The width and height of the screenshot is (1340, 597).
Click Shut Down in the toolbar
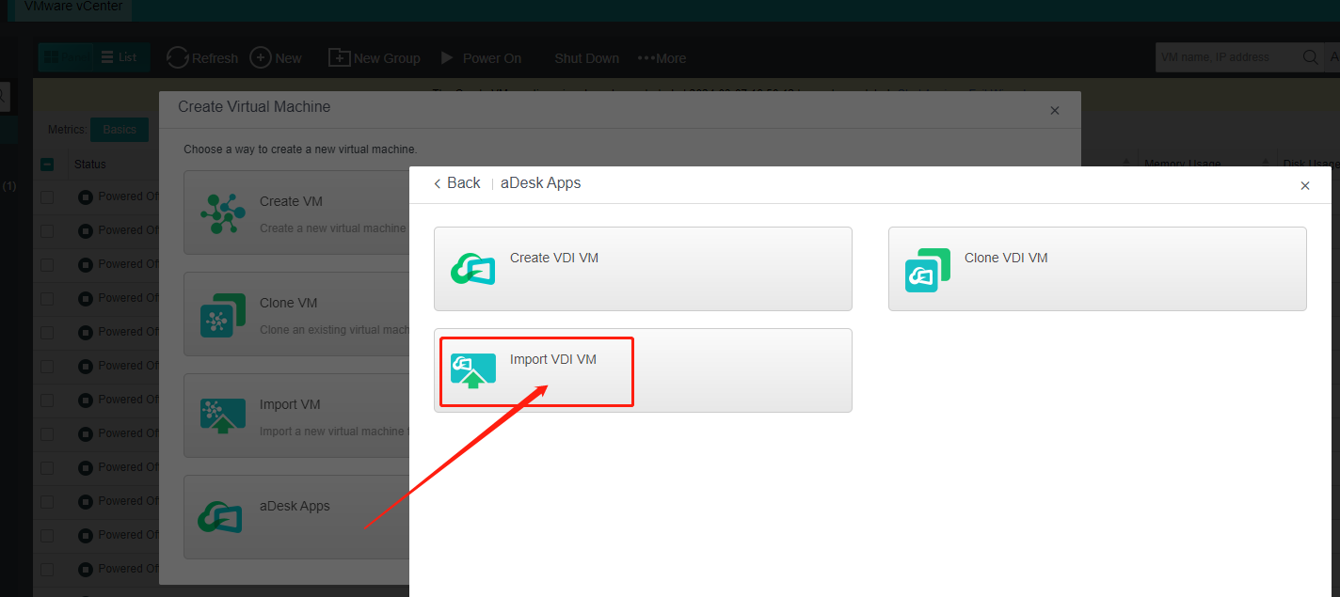(586, 58)
